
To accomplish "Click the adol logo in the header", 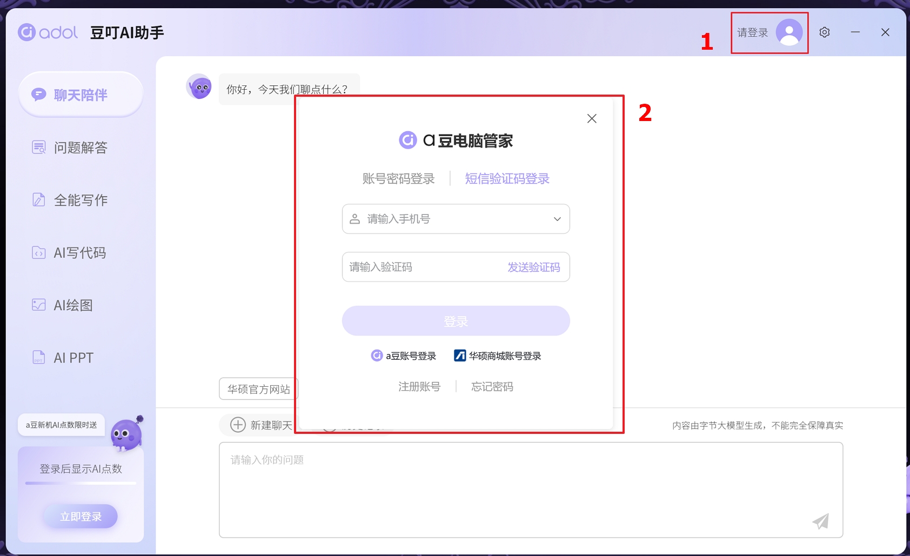I will click(48, 32).
